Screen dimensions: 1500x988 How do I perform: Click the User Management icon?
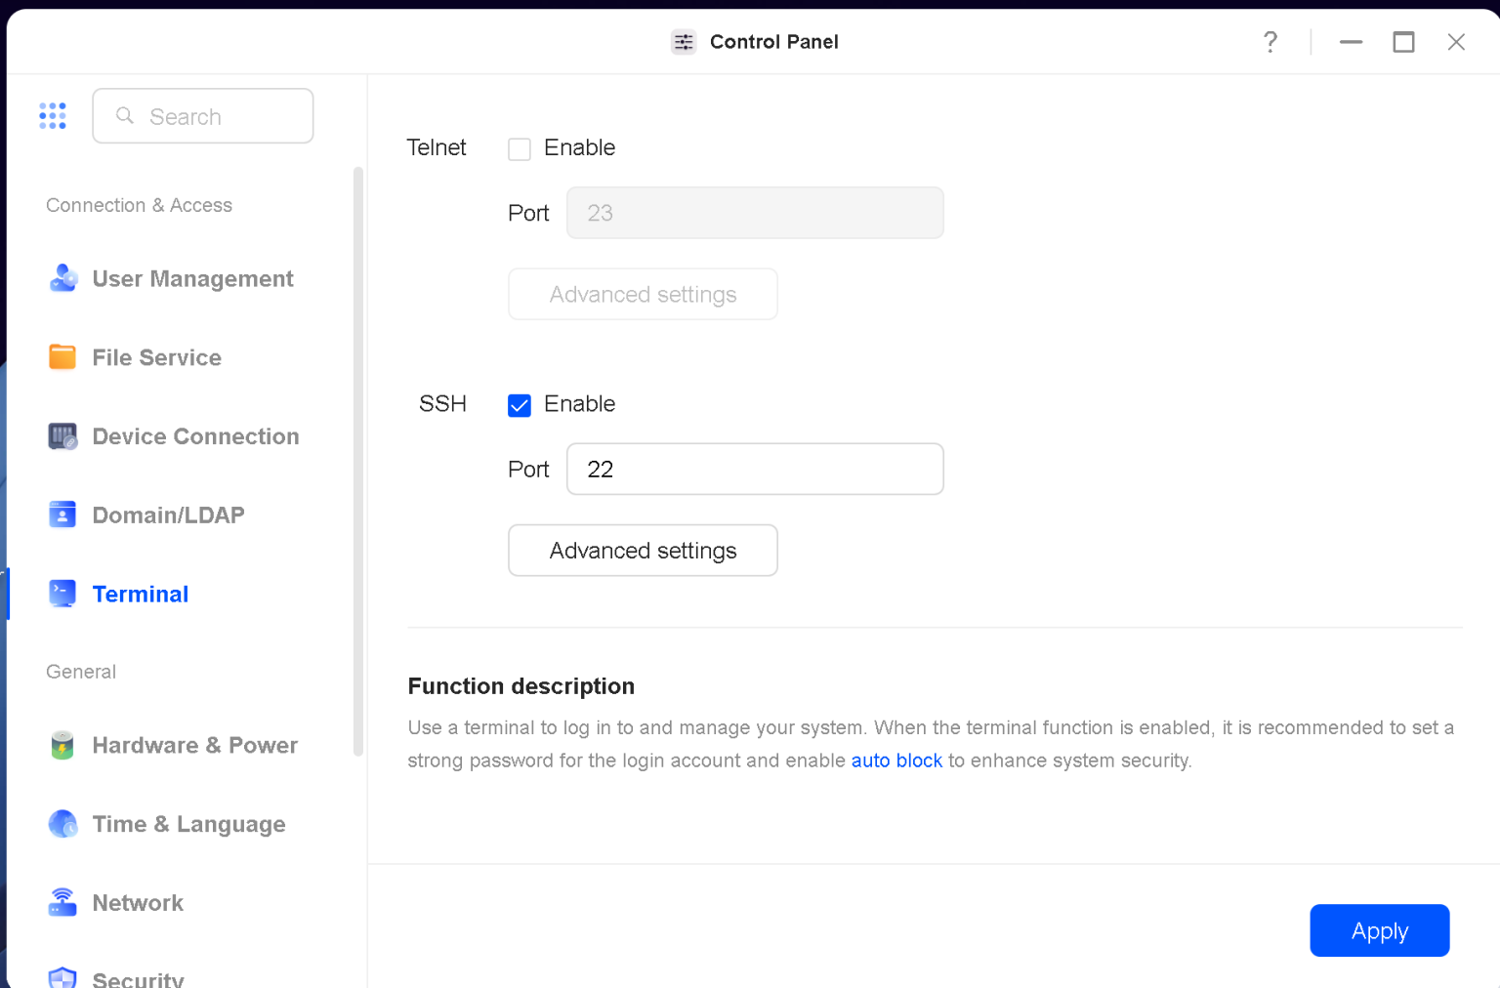[62, 279]
